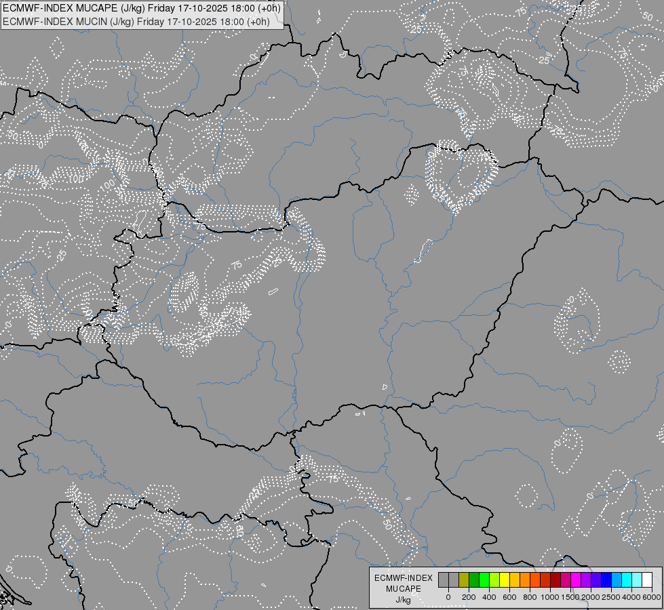Click the legend tick value 1500
Image resolution: width=664 pixels, height=610 pixels.
click(x=571, y=597)
